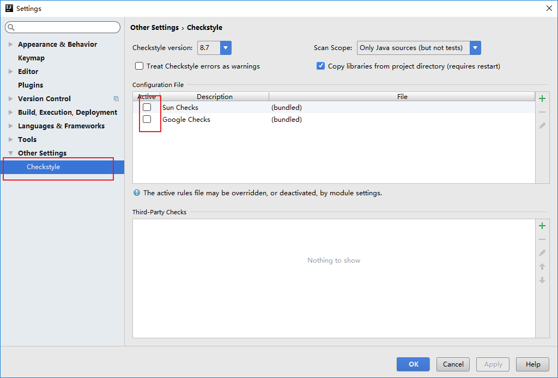Click the move third-party check down arrow
The height and width of the screenshot is (378, 558).
click(542, 280)
